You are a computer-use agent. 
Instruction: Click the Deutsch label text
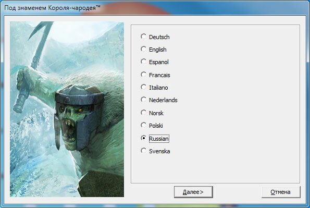pos(159,37)
